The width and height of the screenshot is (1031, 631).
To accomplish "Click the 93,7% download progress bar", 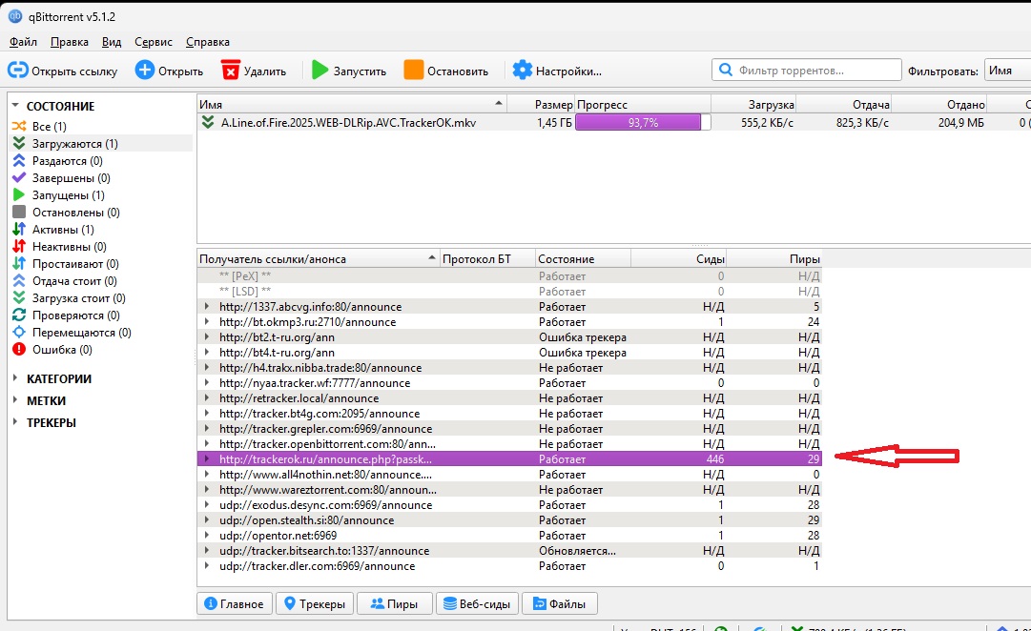I will coord(643,122).
